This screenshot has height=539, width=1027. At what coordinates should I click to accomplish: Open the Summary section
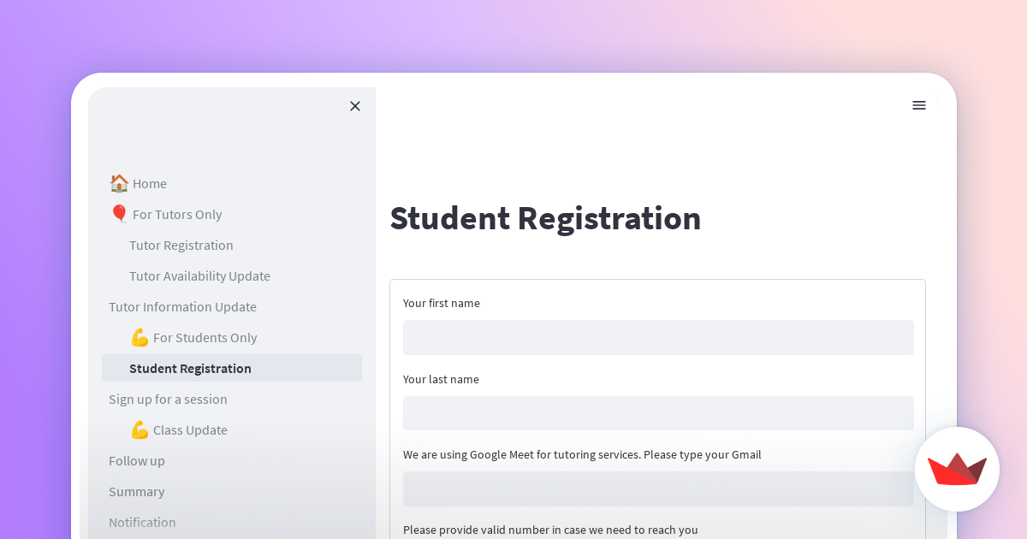(x=136, y=491)
